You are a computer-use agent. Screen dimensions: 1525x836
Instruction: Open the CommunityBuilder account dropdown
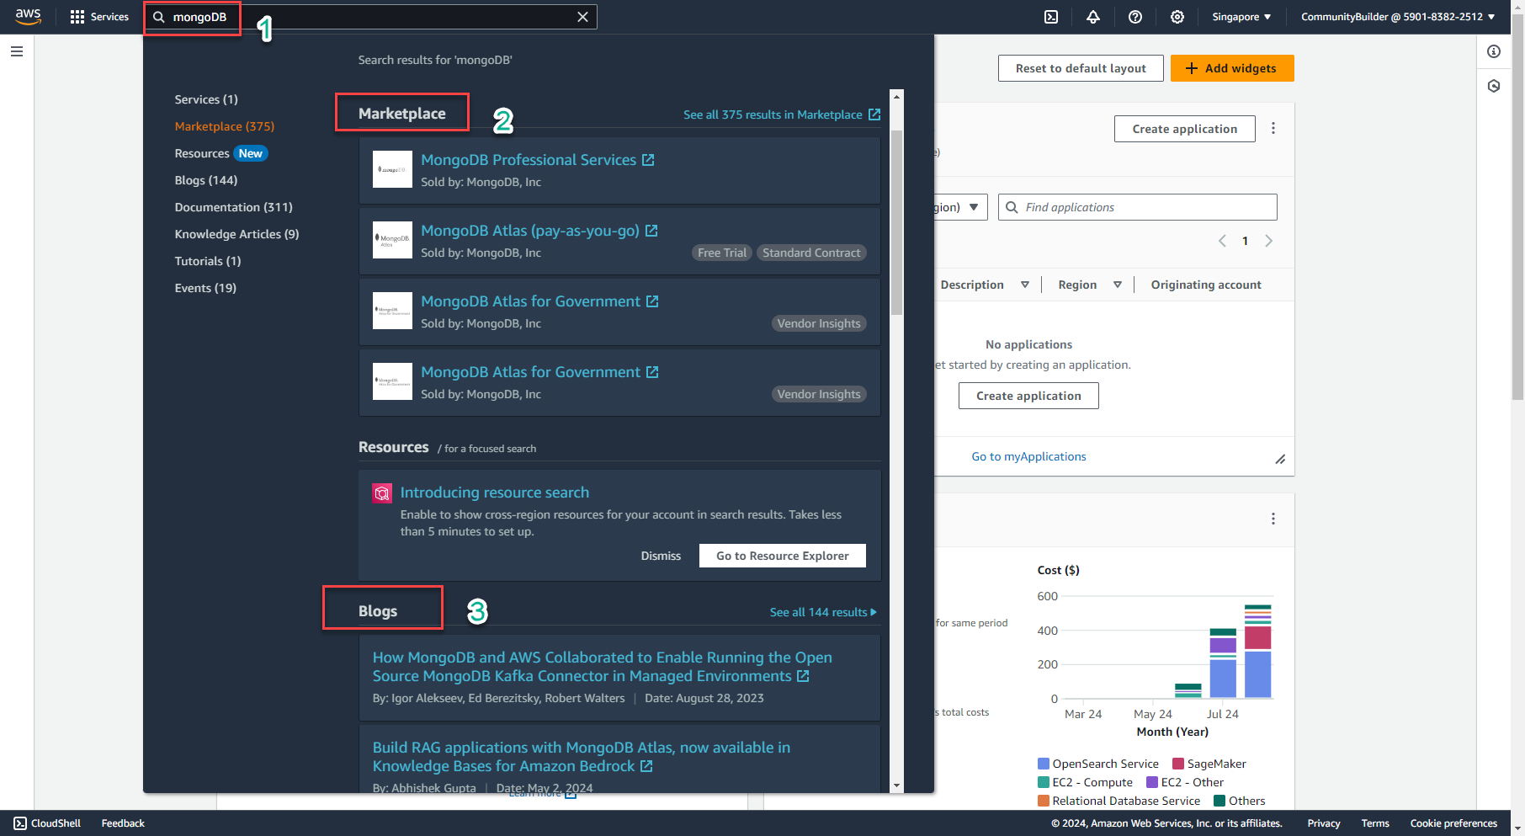[1398, 17]
